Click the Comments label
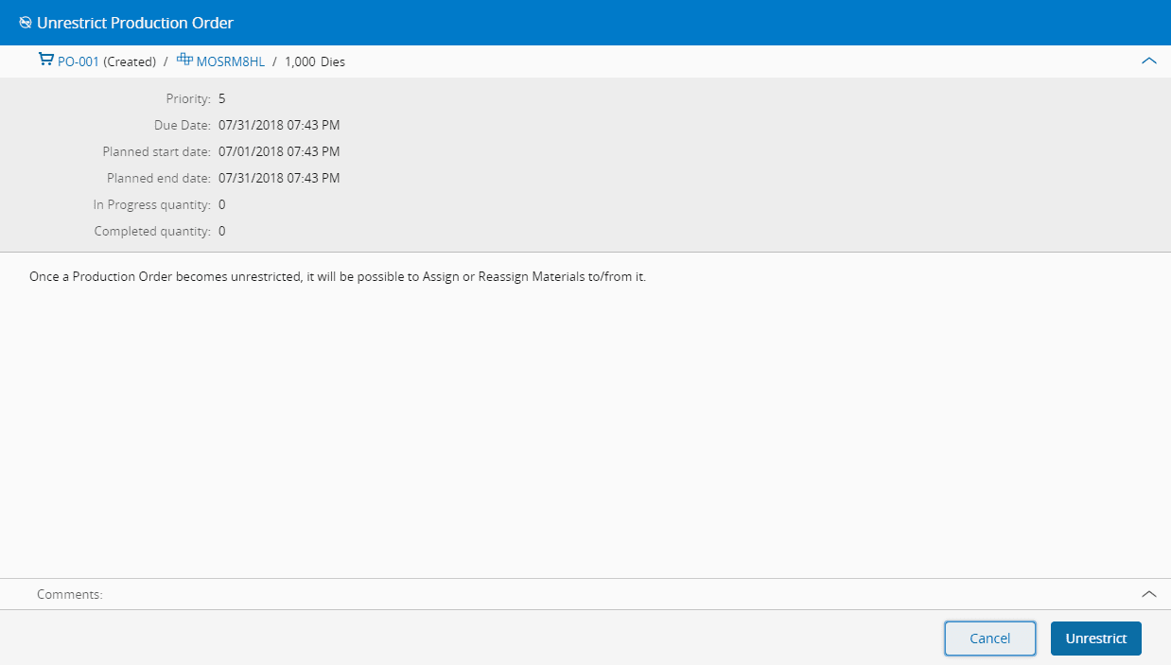This screenshot has height=665, width=1171. (70, 594)
